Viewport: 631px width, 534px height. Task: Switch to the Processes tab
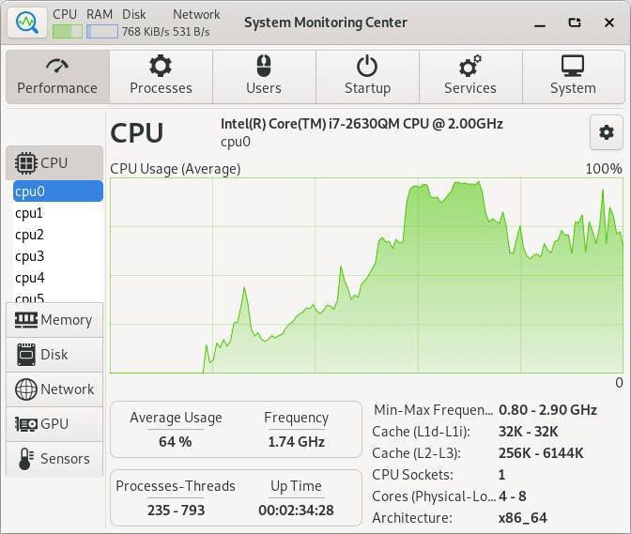point(161,77)
